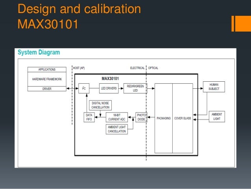Click the 'HOST (AP)' label
The height and width of the screenshot is (189, 251).
[x=79, y=68]
